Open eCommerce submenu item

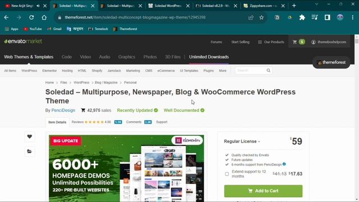click(x=166, y=71)
